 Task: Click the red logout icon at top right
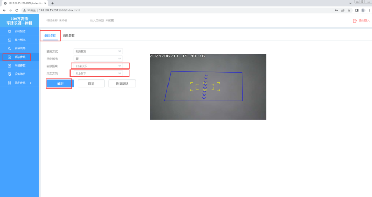coord(355,21)
